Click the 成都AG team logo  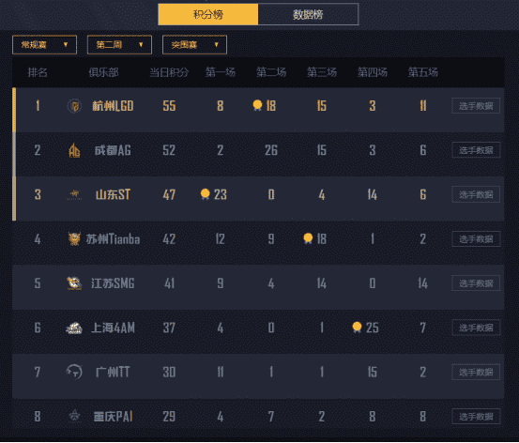[74, 150]
